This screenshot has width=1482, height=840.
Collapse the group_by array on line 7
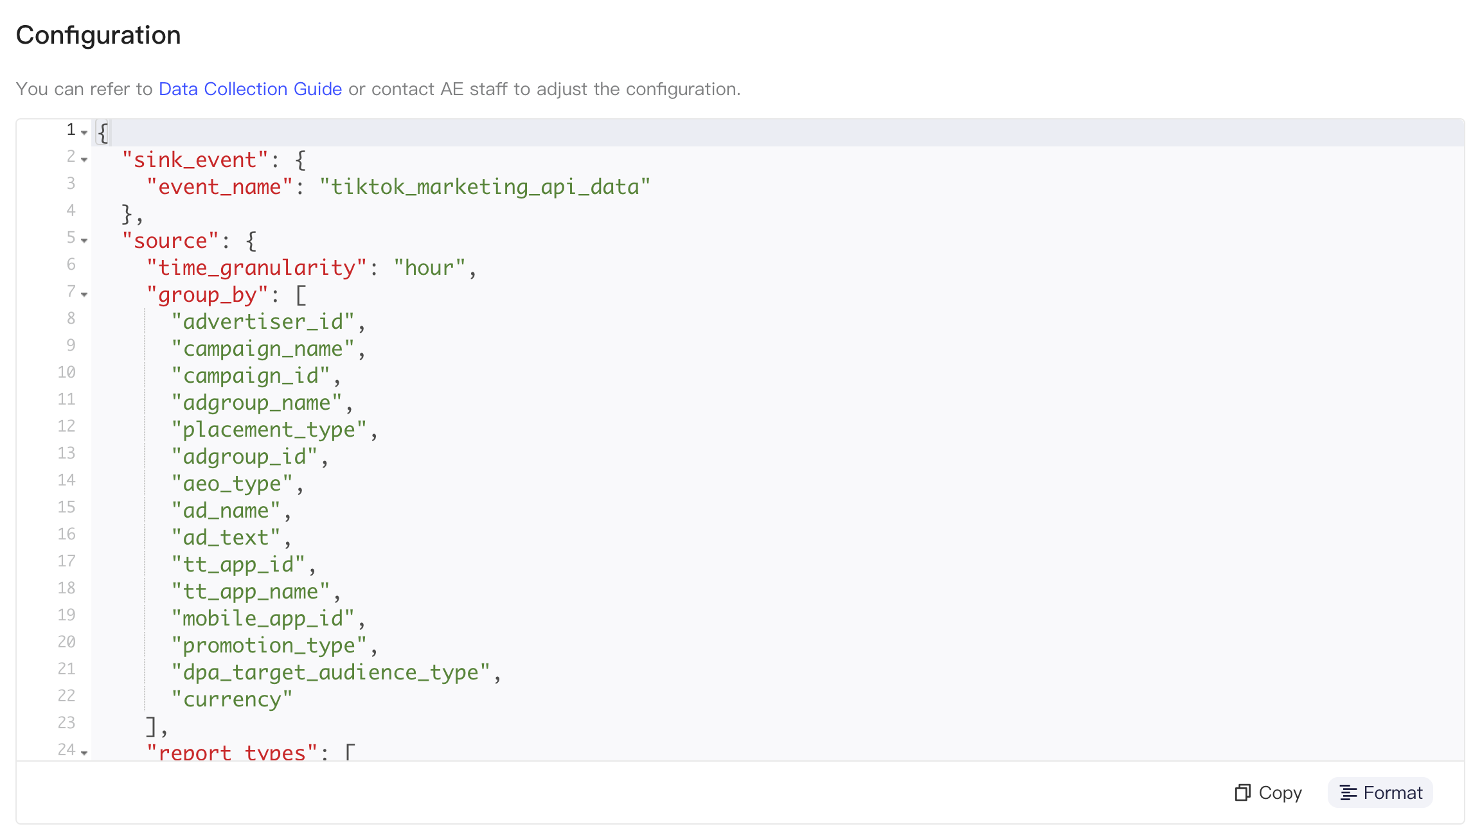point(84,294)
